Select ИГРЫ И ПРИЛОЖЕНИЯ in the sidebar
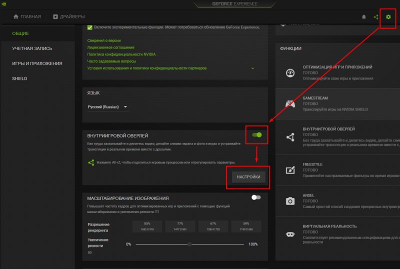This screenshot has height=269, width=400. 37,63
